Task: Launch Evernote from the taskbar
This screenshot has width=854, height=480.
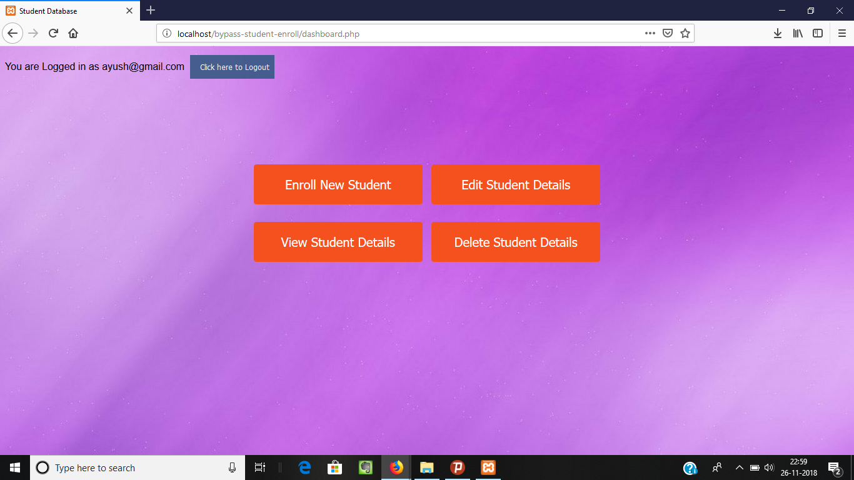Action: pyautogui.click(x=366, y=467)
